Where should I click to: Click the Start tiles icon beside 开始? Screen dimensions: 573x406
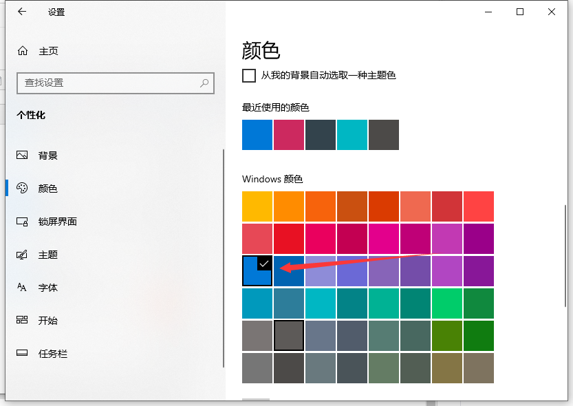(x=21, y=321)
